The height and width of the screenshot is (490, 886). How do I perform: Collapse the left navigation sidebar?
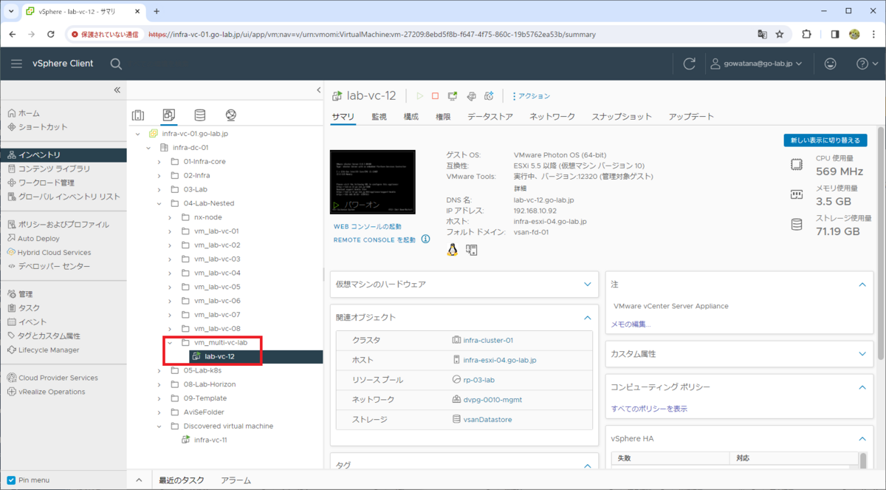click(117, 89)
